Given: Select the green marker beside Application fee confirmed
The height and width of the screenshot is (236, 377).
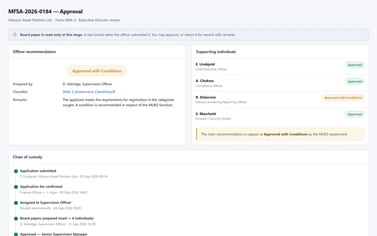Looking at the screenshot, I should coord(16,187).
